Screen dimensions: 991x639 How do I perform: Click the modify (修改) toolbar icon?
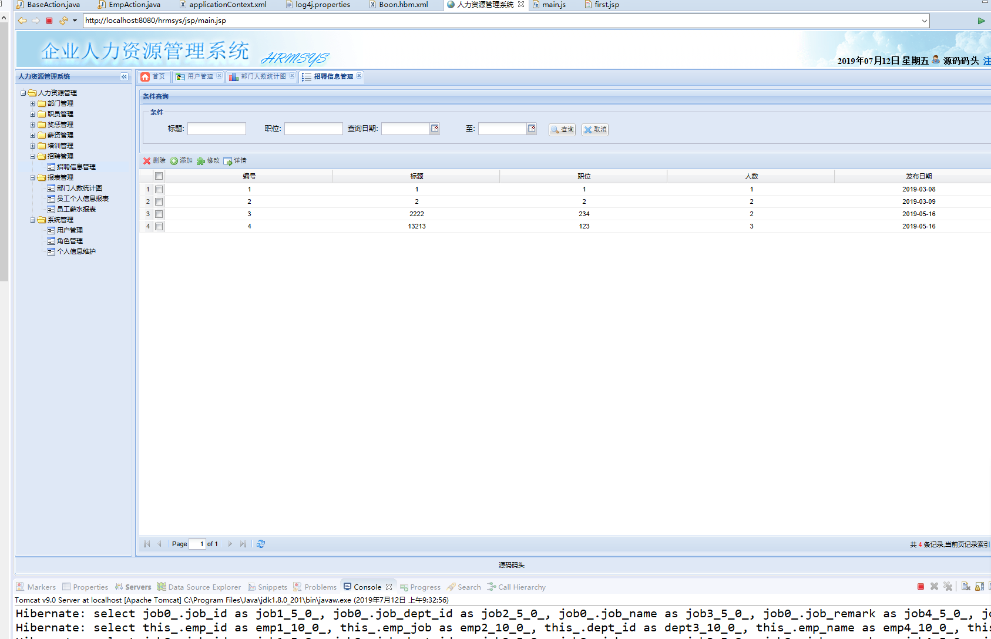pos(201,161)
